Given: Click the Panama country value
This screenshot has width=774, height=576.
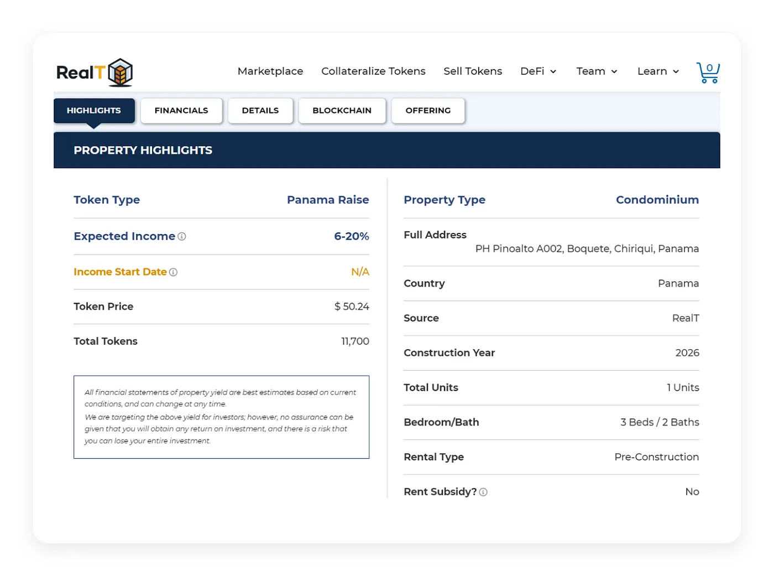Looking at the screenshot, I should pos(678,283).
